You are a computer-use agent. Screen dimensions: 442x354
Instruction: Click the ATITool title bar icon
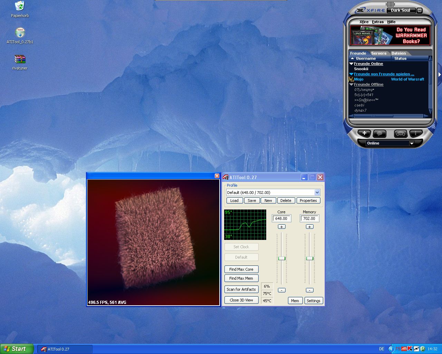pos(225,177)
